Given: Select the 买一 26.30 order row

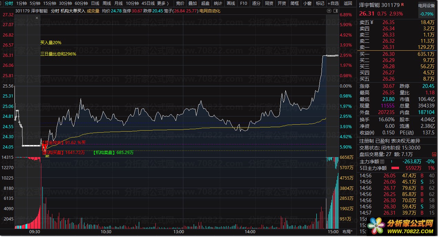Looking at the screenshot, I should click(397, 54).
